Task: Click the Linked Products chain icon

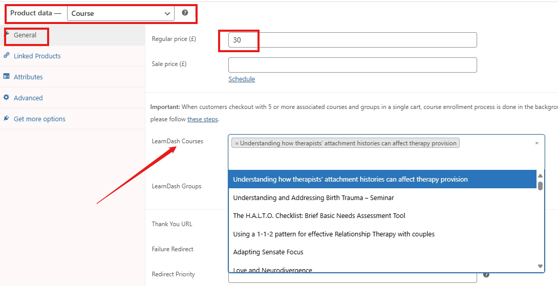Action: (x=6, y=55)
